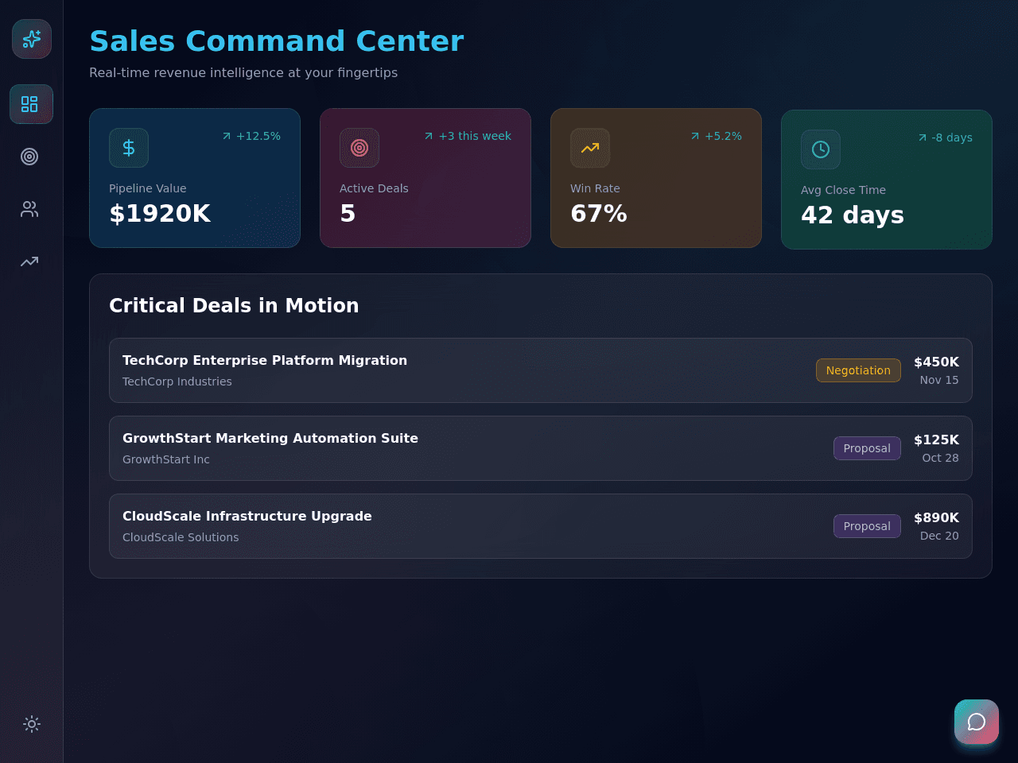1018x763 pixels.
Task: Click the Negotiation stage badge
Action: (858, 370)
